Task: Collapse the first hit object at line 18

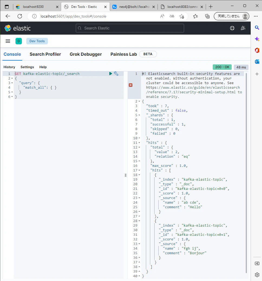Action: coord(139,175)
